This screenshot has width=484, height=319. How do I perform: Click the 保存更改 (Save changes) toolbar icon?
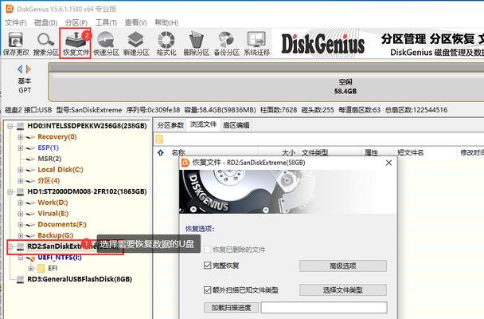click(x=15, y=40)
